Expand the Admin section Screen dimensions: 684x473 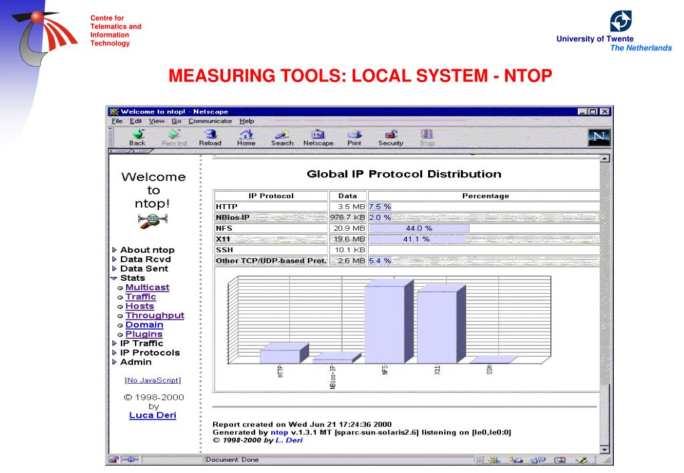pos(114,362)
